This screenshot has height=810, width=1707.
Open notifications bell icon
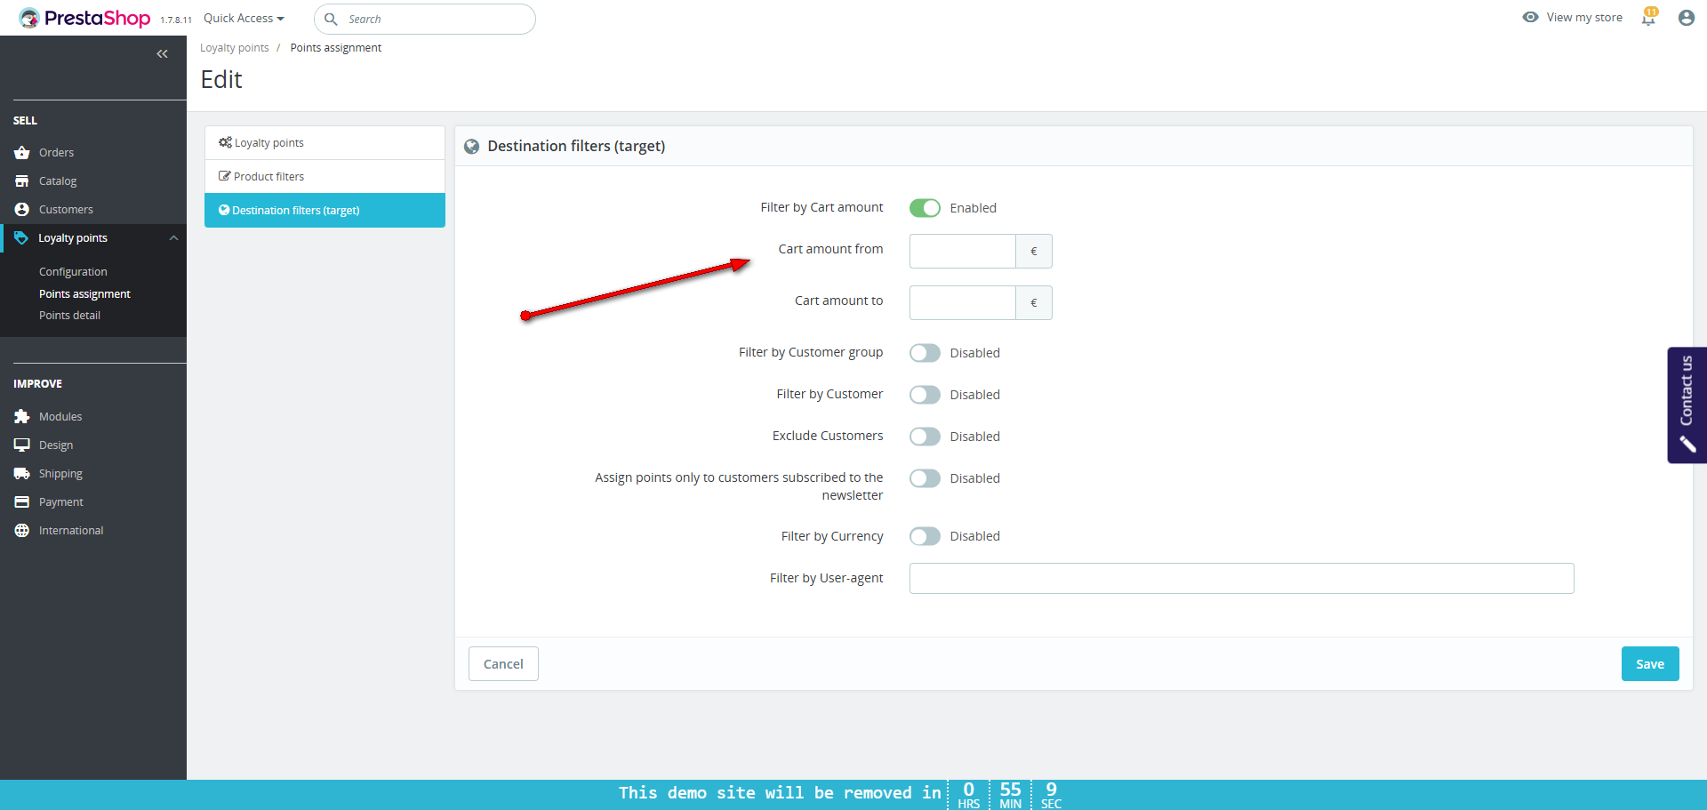(x=1648, y=18)
